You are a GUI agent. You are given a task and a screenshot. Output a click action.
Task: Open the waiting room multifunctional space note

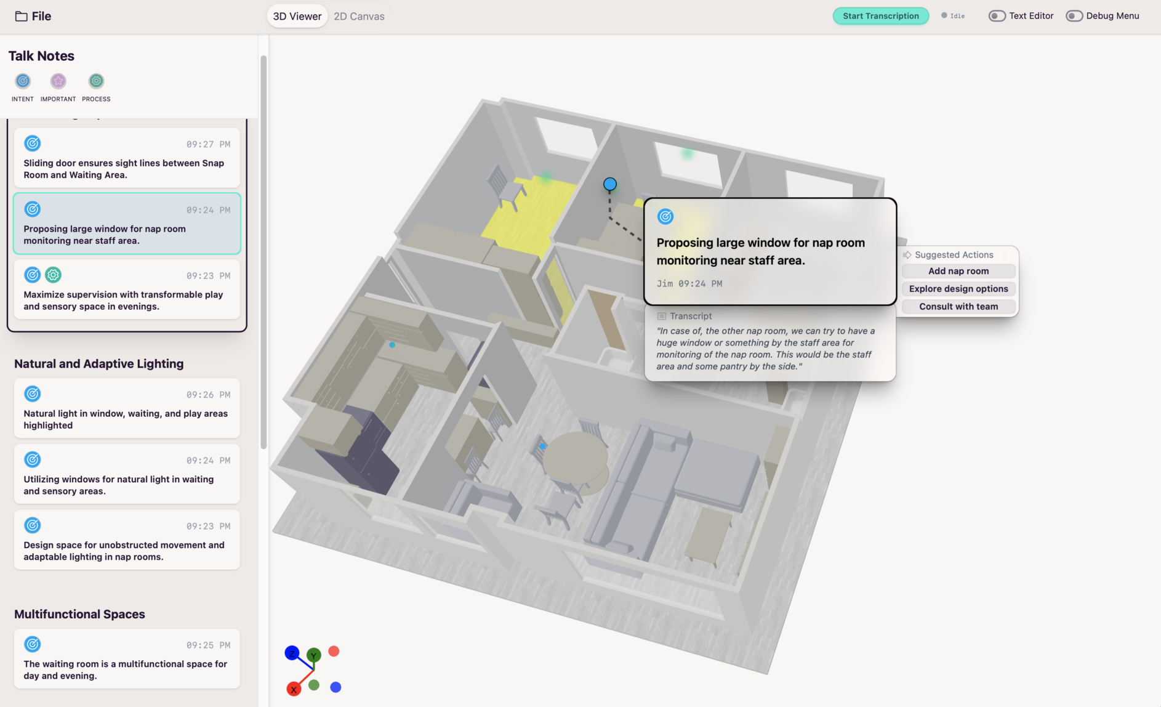pyautogui.click(x=127, y=658)
